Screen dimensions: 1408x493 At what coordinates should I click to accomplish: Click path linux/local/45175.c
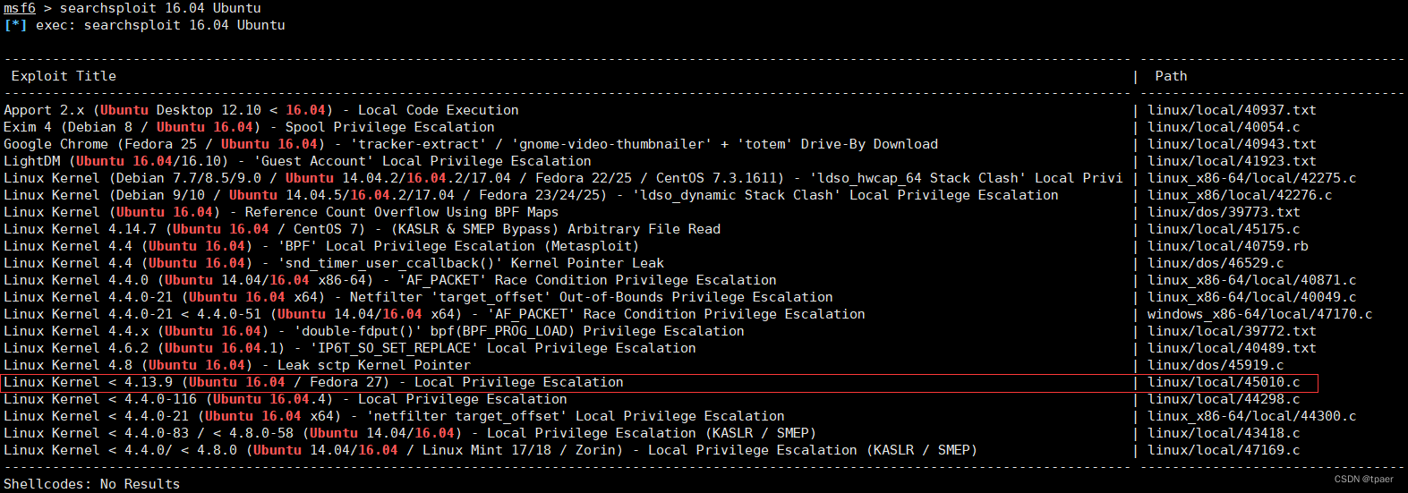(x=1224, y=229)
